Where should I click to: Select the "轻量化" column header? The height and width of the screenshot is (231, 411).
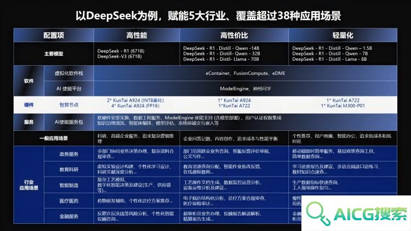pyautogui.click(x=342, y=35)
